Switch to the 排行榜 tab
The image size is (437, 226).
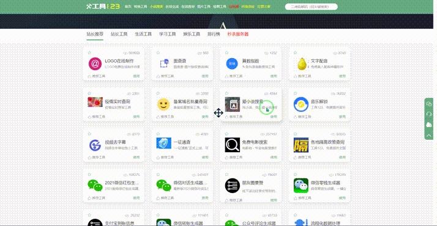coord(214,34)
